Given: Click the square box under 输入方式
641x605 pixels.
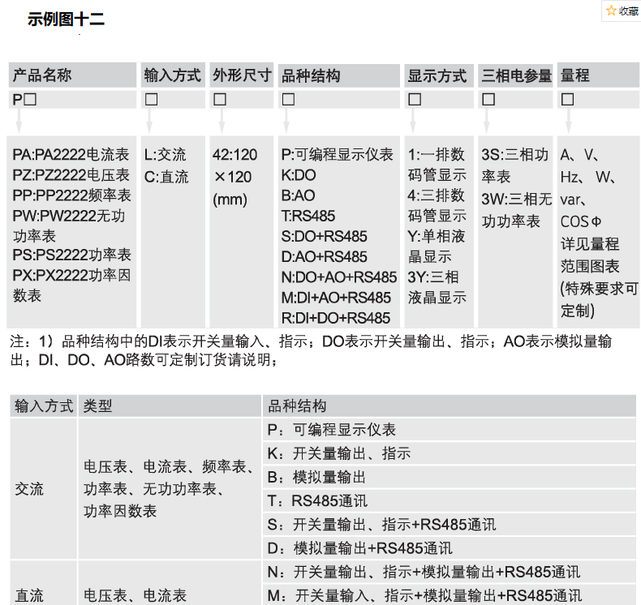Looking at the screenshot, I should point(150,100).
